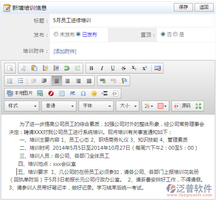The width and height of the screenshot is (216, 201).
Task: Insert a smiley emoticon
Action: click(94, 93)
